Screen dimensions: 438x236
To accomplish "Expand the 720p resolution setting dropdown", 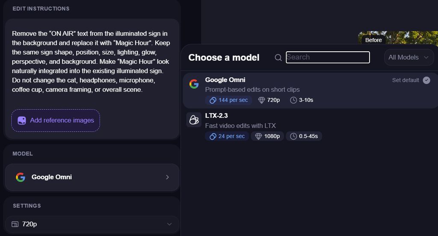I will (x=92, y=224).
